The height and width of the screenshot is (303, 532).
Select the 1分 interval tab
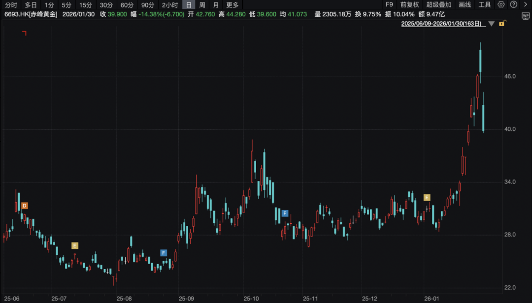tap(49, 5)
